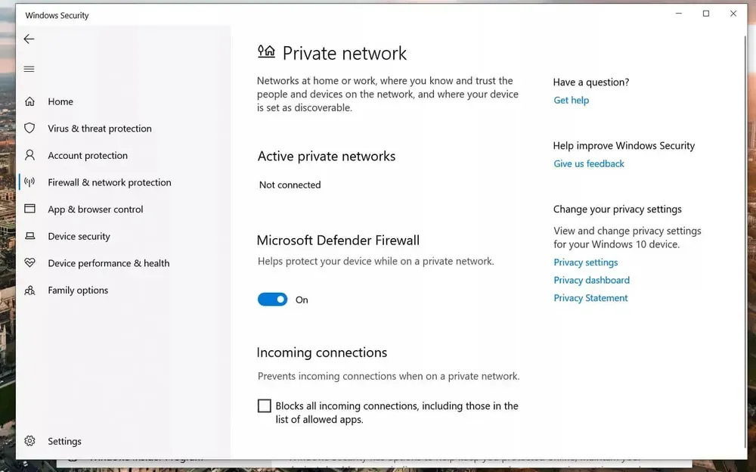Click the Firewall & network protection signal icon
The height and width of the screenshot is (472, 756).
coord(30,182)
